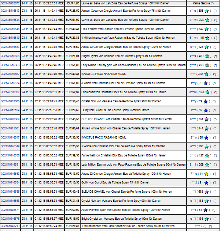Image resolution: width=221 pixels, height=231 pixels.
Task: Open item number 302147821661
Action: point(10,128)
